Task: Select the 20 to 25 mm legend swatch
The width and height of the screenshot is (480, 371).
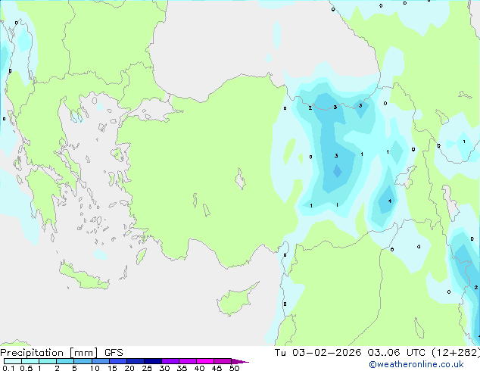Action: click(135, 361)
